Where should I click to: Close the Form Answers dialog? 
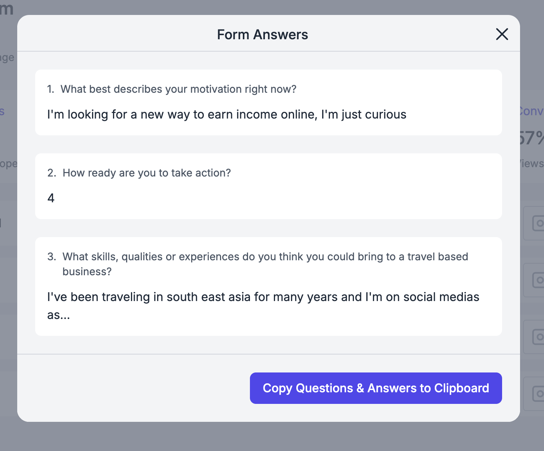click(502, 34)
